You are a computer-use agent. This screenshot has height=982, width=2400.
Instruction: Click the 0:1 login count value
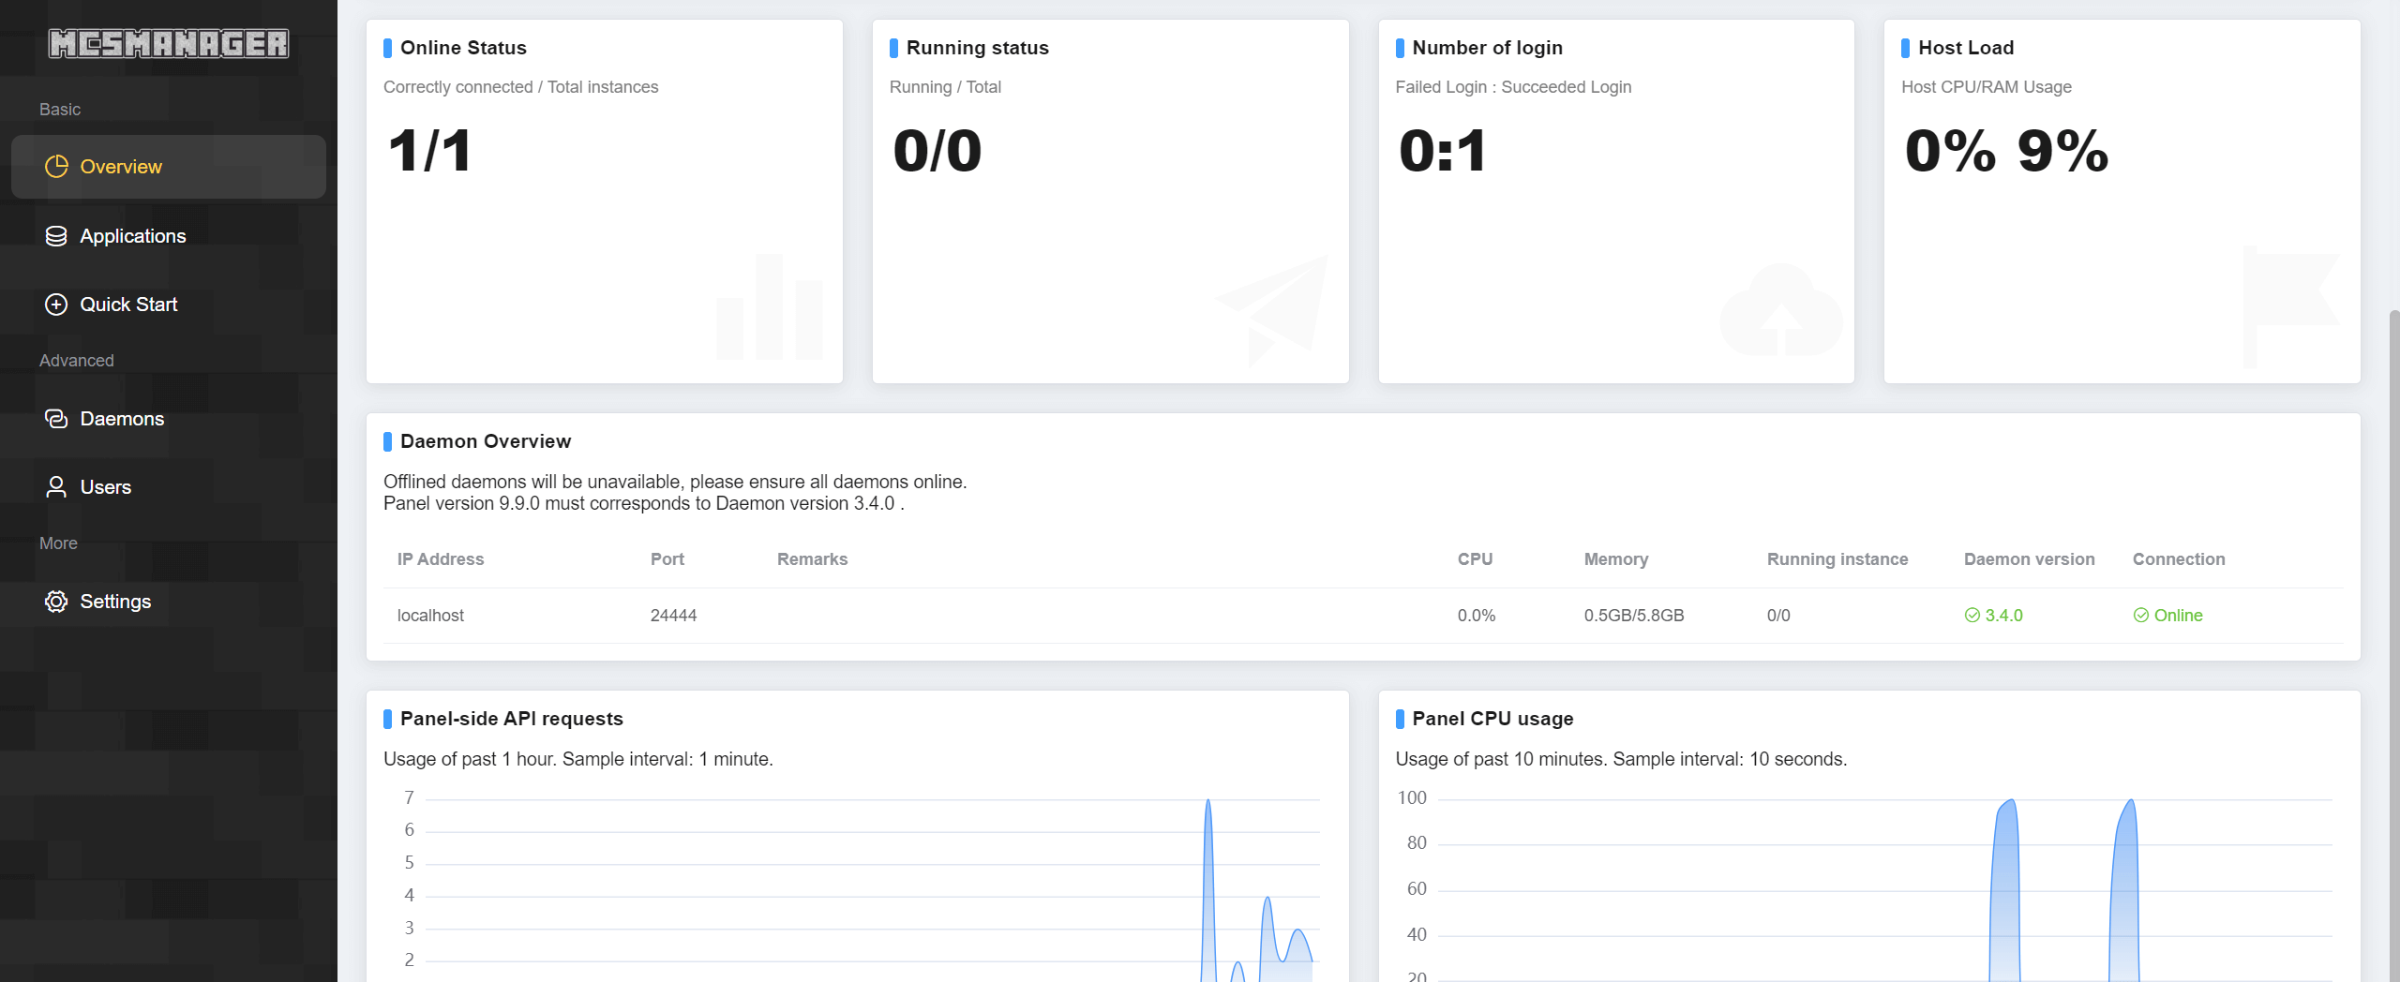pyautogui.click(x=1442, y=150)
